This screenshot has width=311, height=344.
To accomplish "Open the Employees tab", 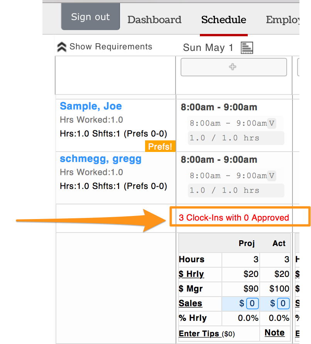I will 283,20.
